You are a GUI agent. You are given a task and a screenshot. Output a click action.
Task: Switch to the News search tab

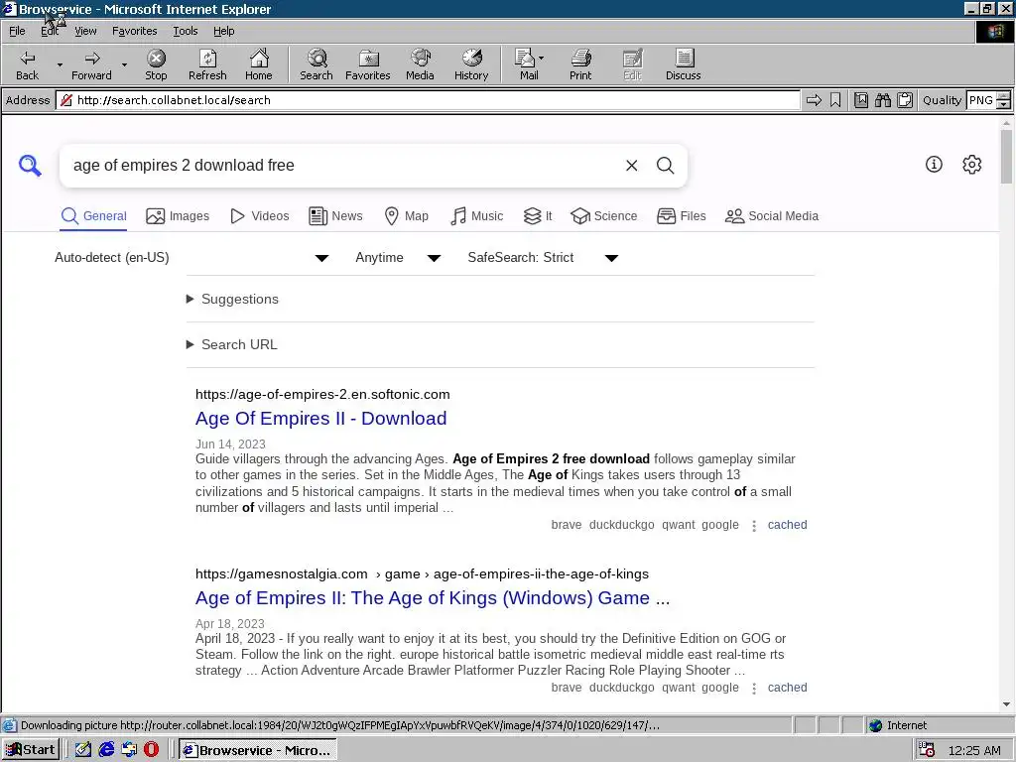[x=335, y=215]
